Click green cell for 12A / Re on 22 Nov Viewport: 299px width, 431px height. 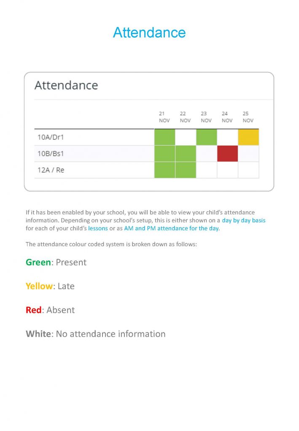pos(186,170)
